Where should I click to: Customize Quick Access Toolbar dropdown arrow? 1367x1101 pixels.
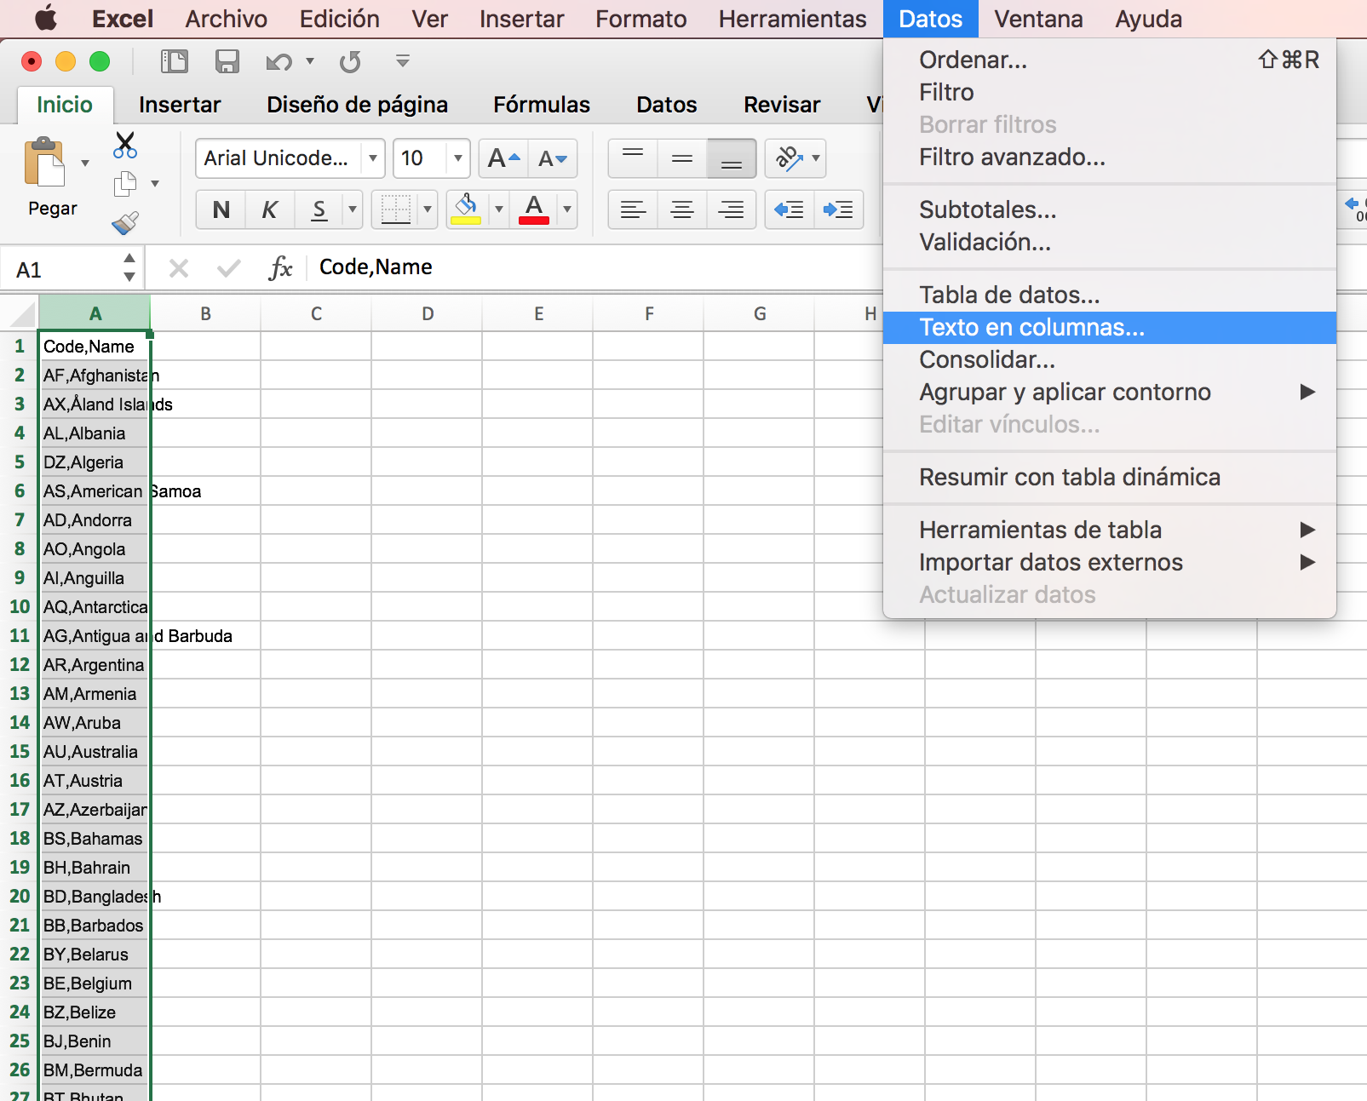click(403, 61)
